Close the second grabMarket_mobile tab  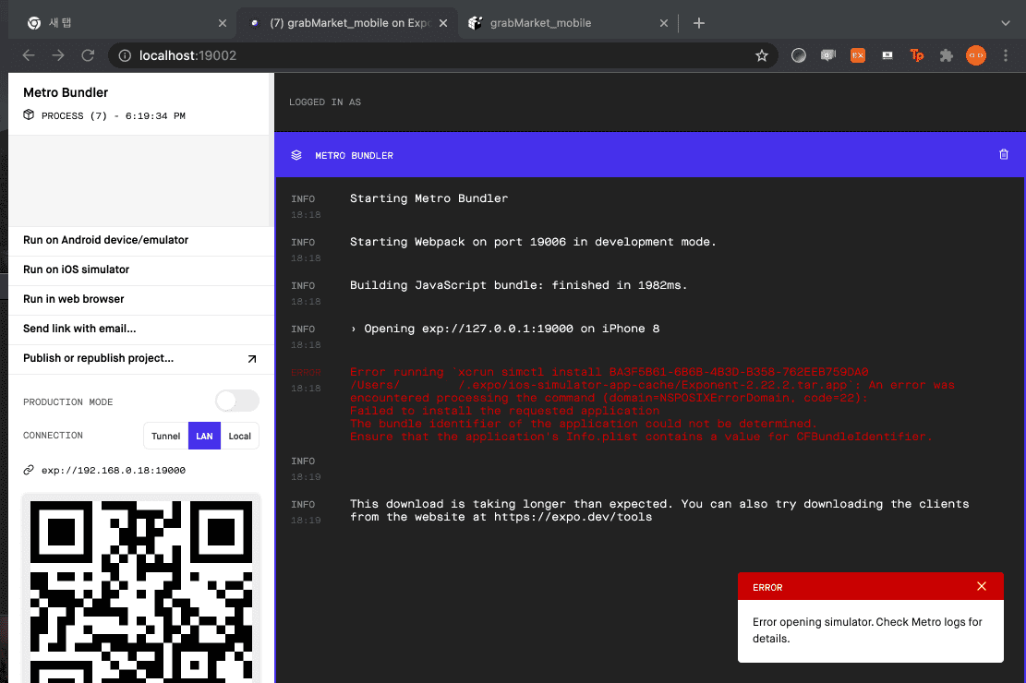coord(663,23)
